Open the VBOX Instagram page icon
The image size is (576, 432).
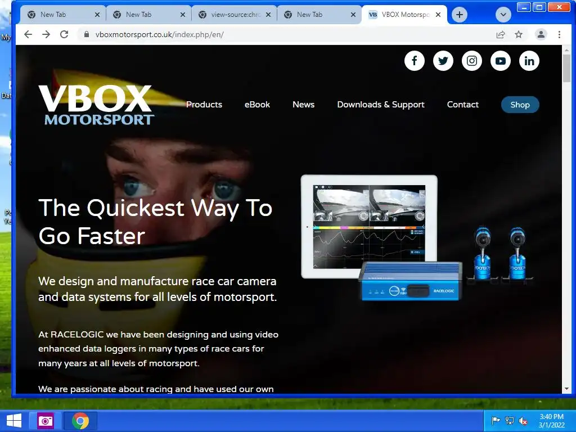click(x=472, y=61)
